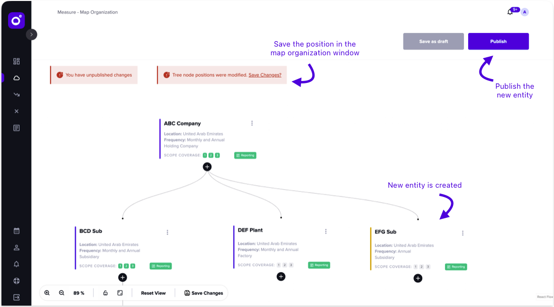
Task: Expand the sidebar with the chevron arrow
Action: click(x=32, y=34)
